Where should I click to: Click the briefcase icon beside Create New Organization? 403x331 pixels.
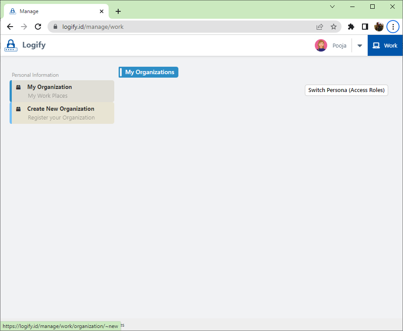click(x=18, y=109)
